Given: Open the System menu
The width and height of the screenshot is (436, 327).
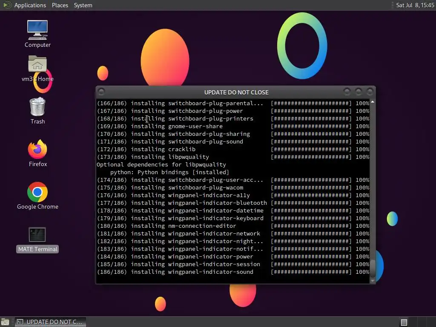Looking at the screenshot, I should [83, 5].
